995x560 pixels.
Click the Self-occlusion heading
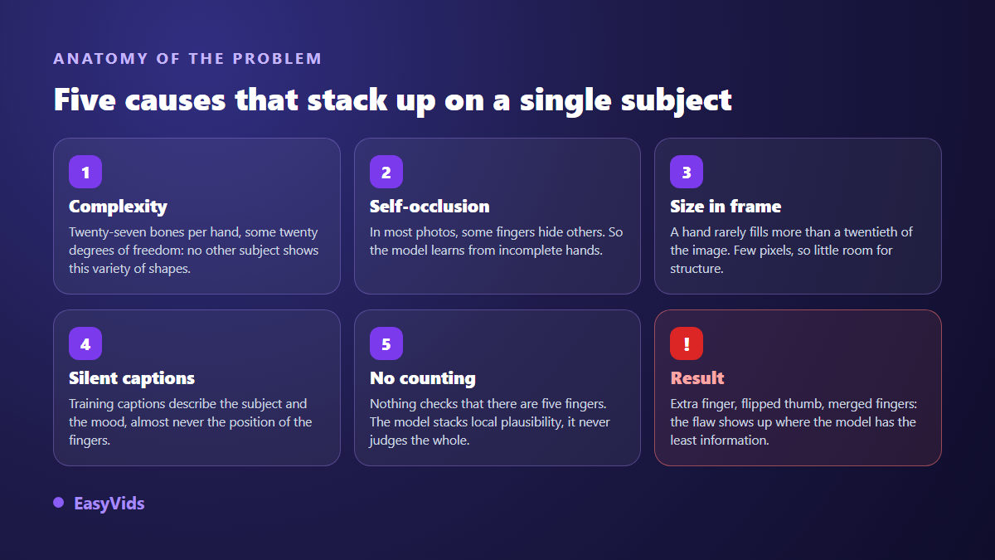click(x=430, y=207)
